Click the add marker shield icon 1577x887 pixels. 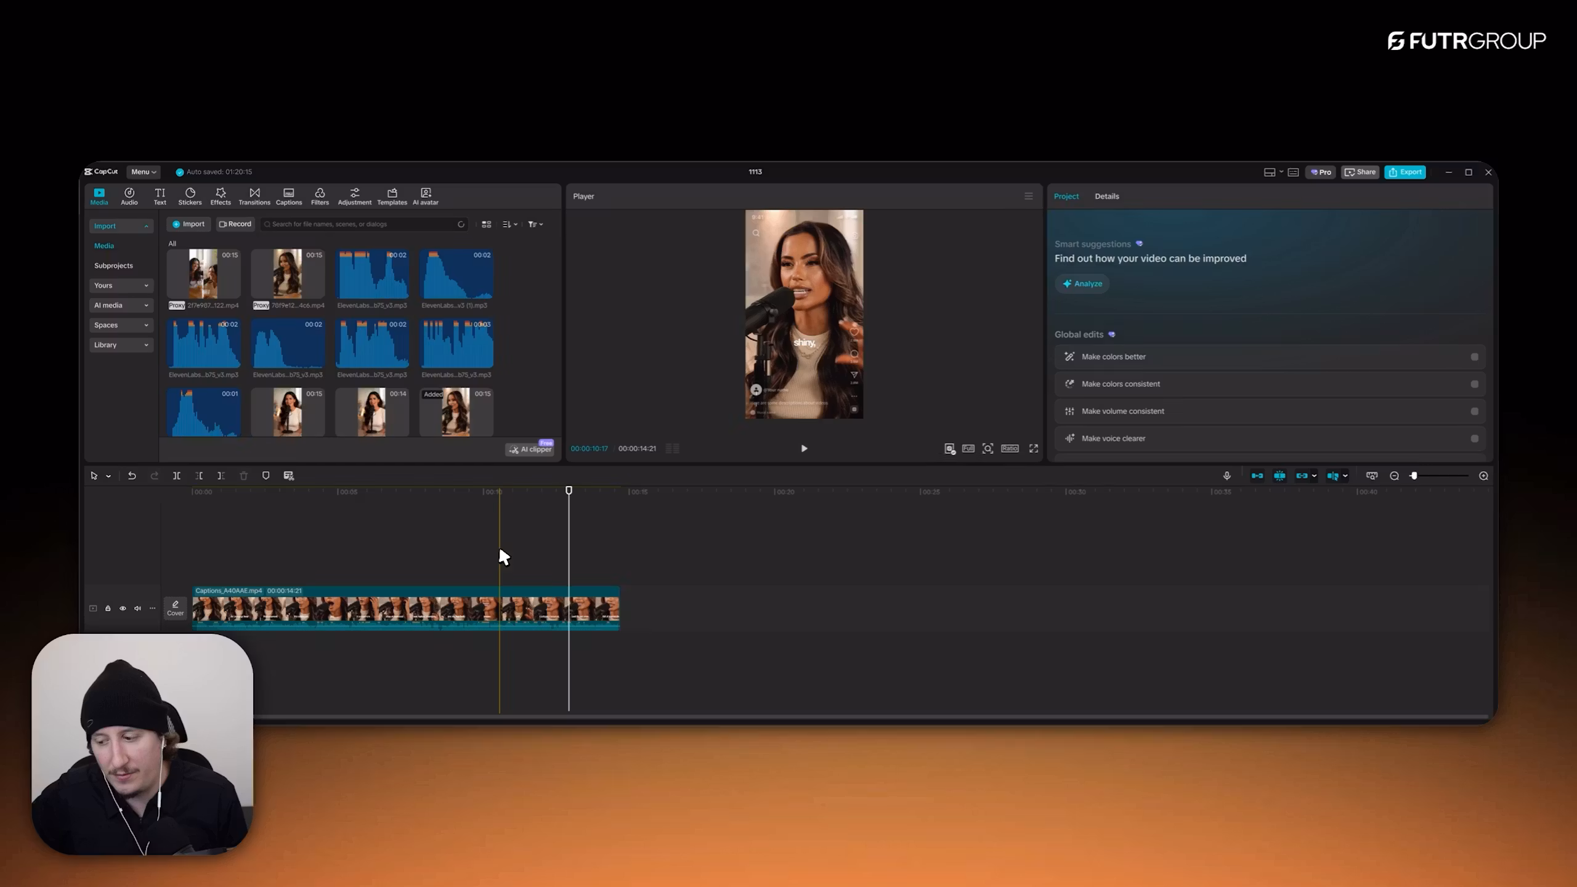266,476
